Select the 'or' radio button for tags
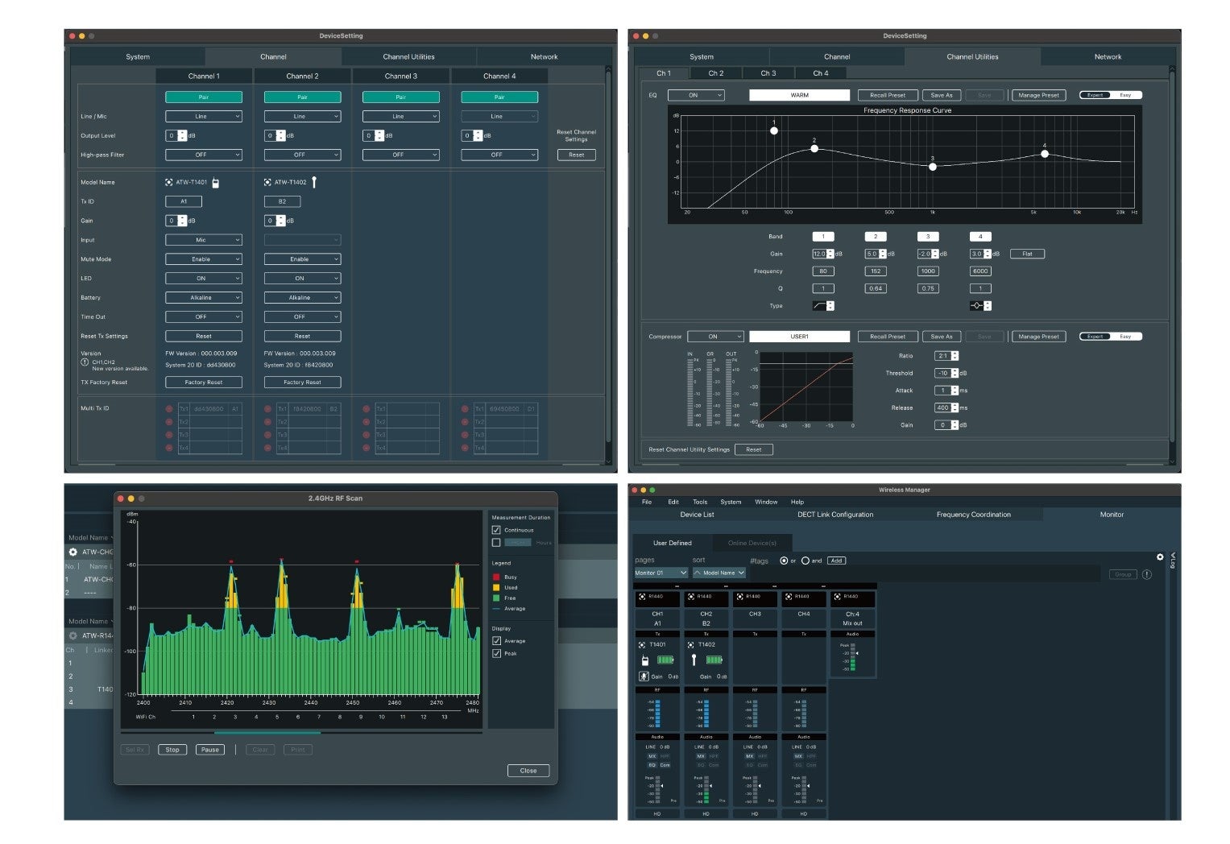 click(784, 561)
